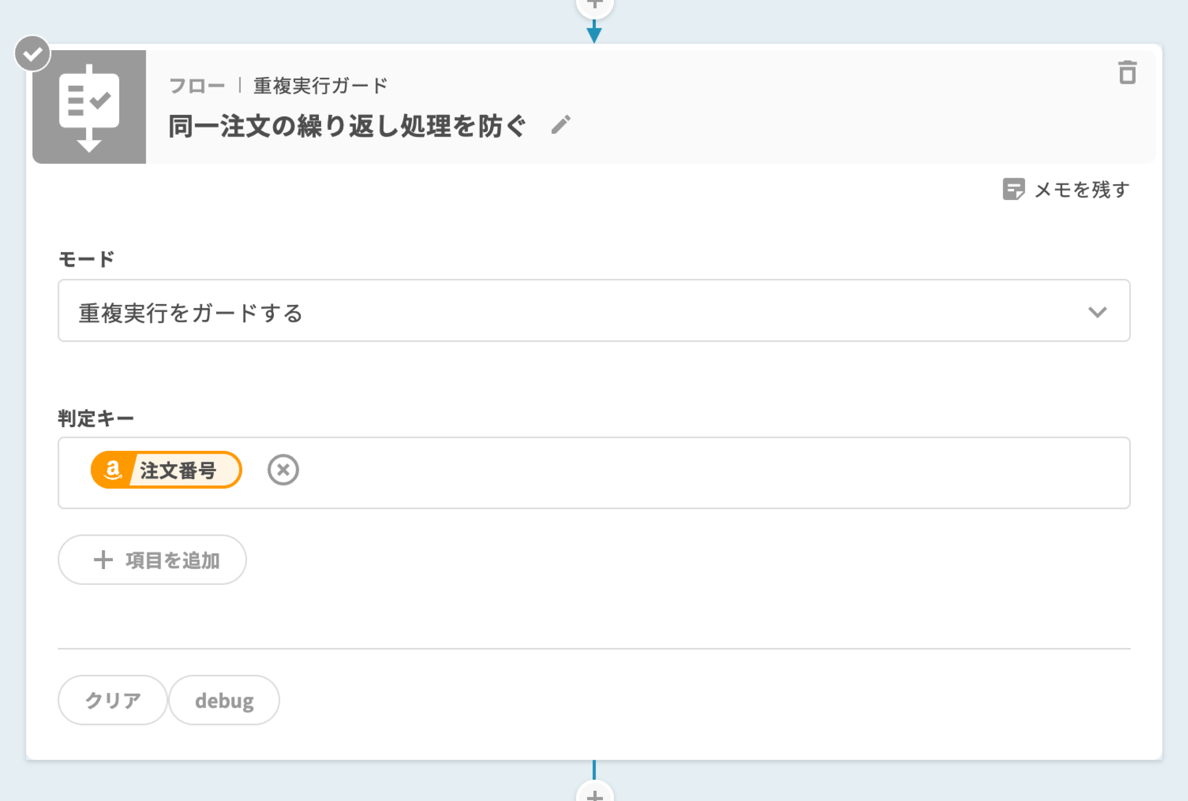The height and width of the screenshot is (801, 1188).
Task: Click the mode dropdown chevron arrow
Action: 1097,312
